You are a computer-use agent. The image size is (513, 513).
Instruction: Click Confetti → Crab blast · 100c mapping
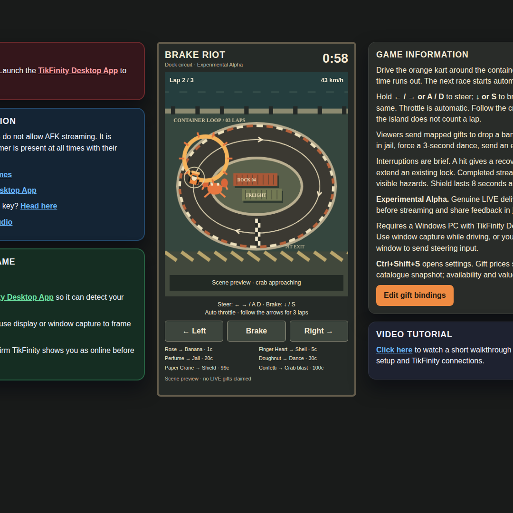tap(291, 368)
